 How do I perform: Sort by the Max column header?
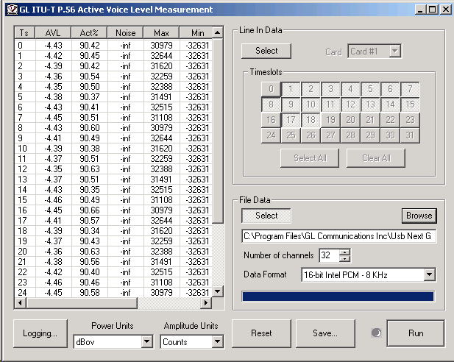tap(161, 32)
